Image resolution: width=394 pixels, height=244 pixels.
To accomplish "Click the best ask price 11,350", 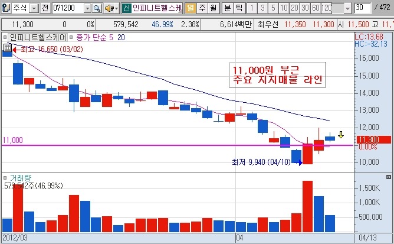I will pyautogui.click(x=295, y=24).
